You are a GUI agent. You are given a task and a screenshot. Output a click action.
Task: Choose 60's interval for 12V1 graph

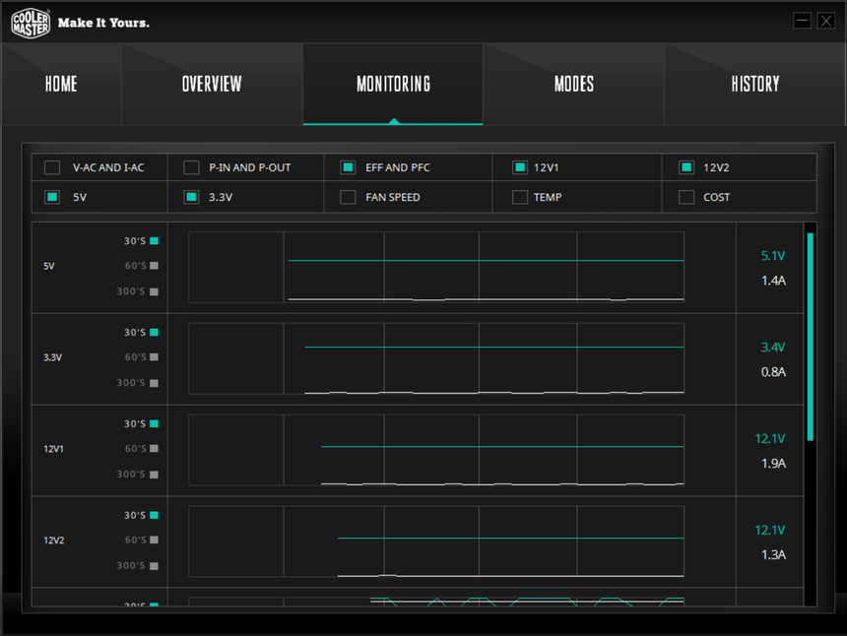pos(154,449)
